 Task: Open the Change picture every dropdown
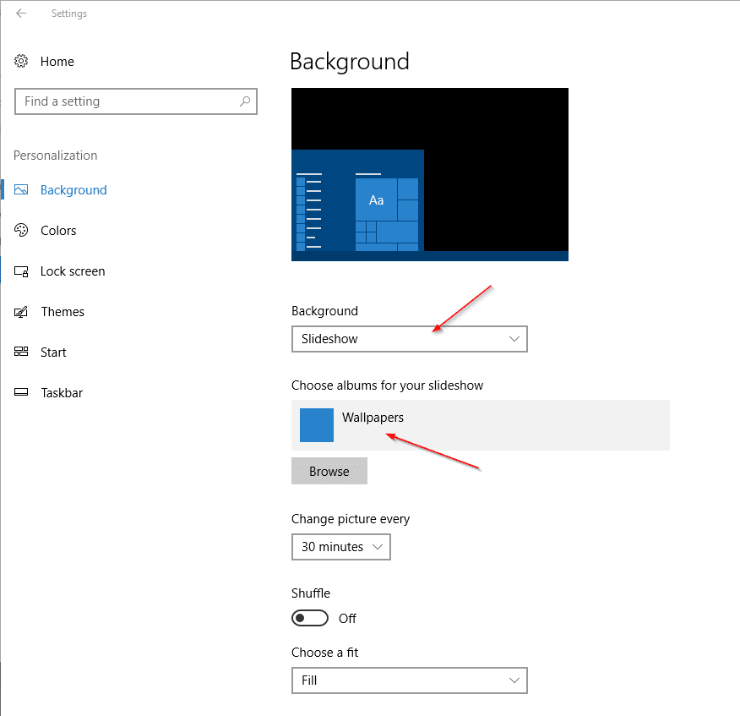tap(341, 547)
